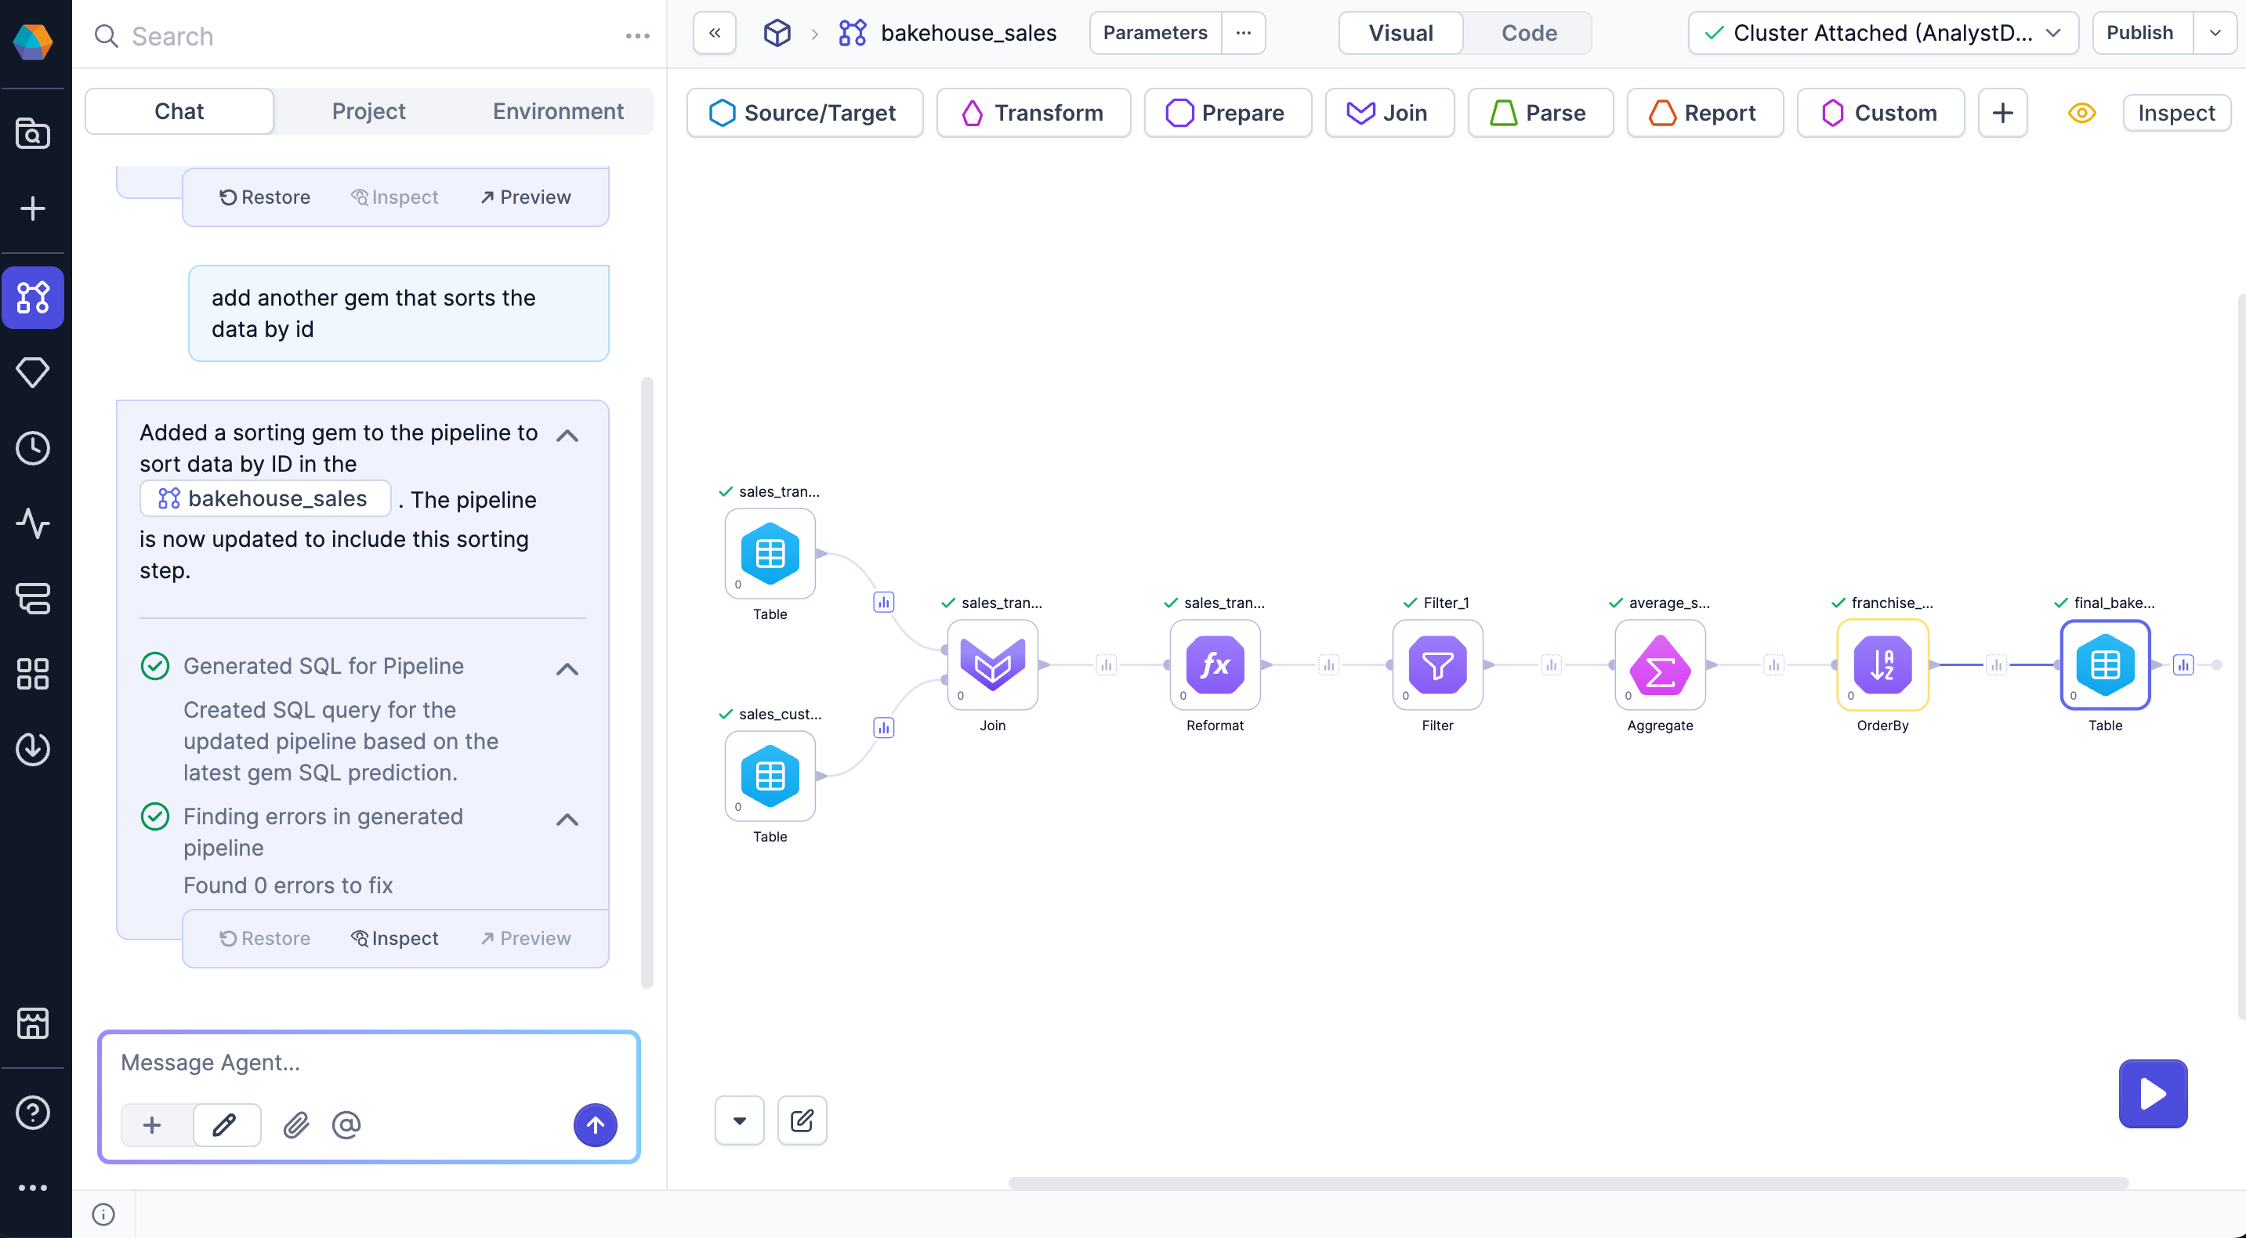Open the Project tab
Viewport: 2246px width, 1238px height.
368,110
